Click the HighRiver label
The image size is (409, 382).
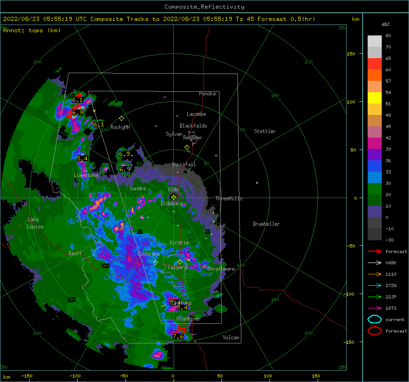click(x=188, y=319)
